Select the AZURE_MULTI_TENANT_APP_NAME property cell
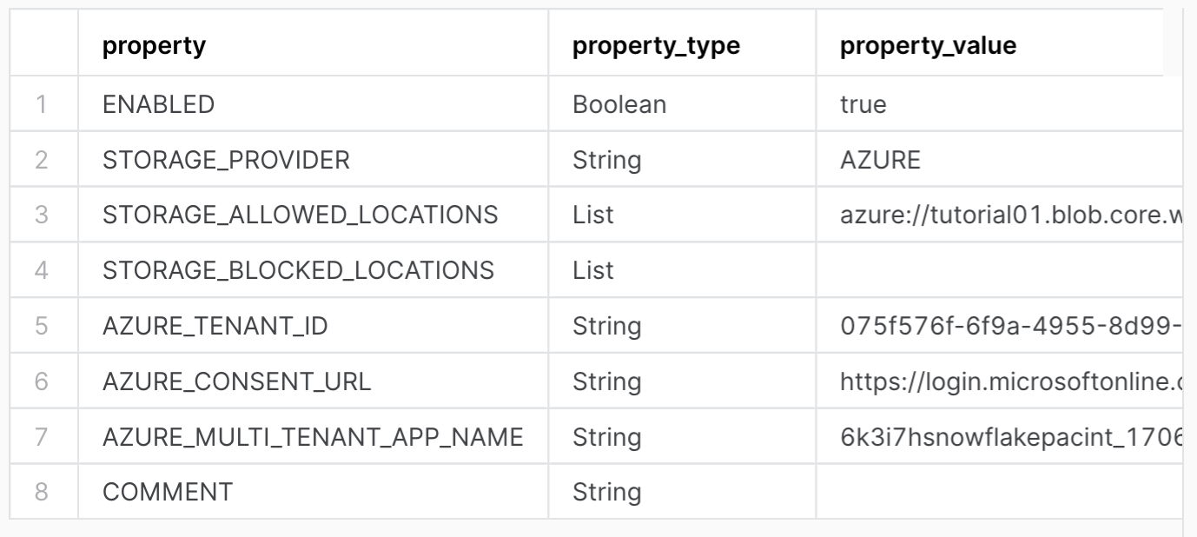The width and height of the screenshot is (1197, 537). (x=313, y=437)
